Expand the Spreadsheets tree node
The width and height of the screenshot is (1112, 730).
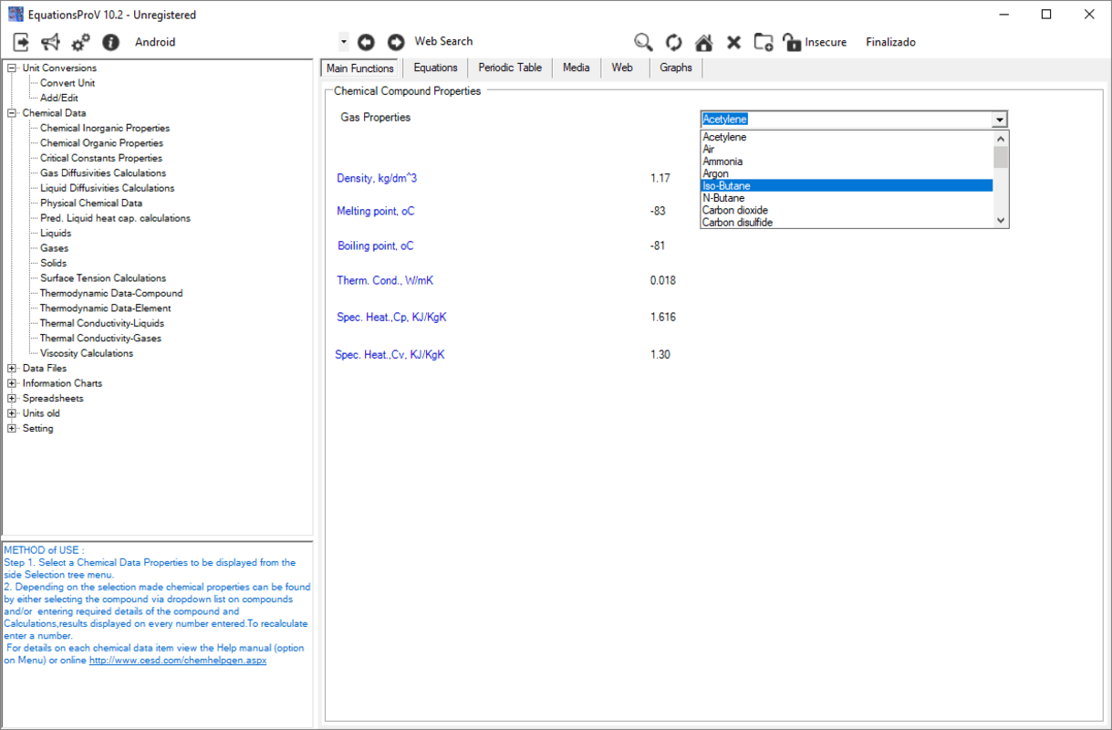click(x=12, y=399)
